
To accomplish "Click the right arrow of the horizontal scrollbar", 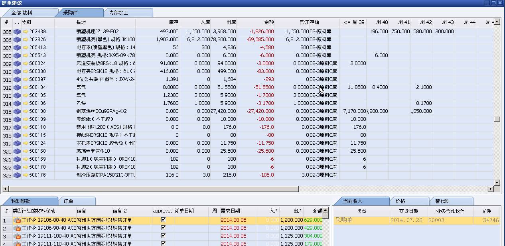I will (491, 189).
